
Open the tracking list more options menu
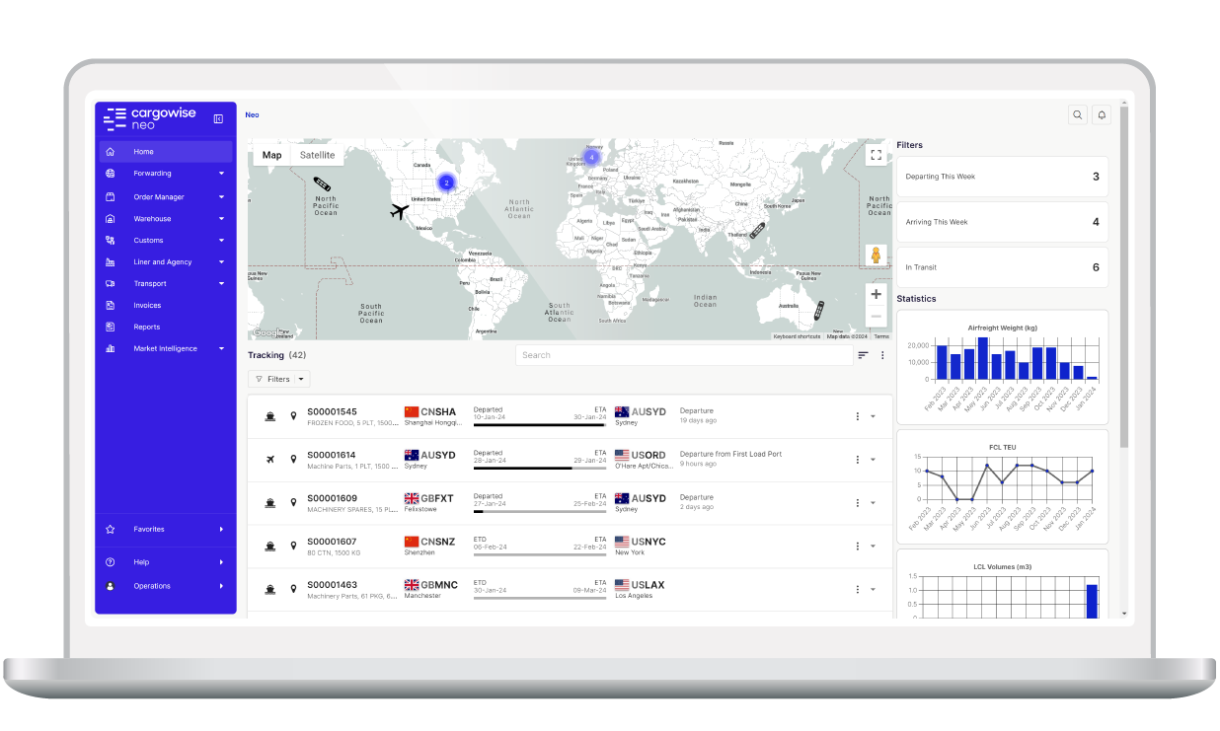tap(882, 355)
